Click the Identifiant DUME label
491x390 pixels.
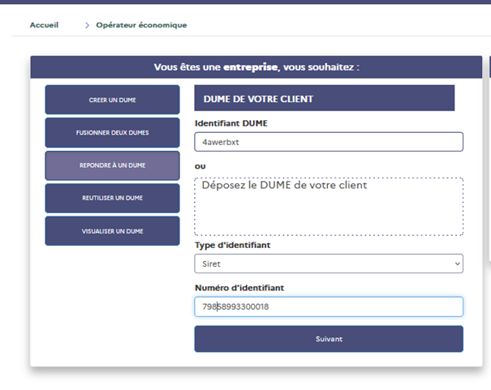click(231, 123)
